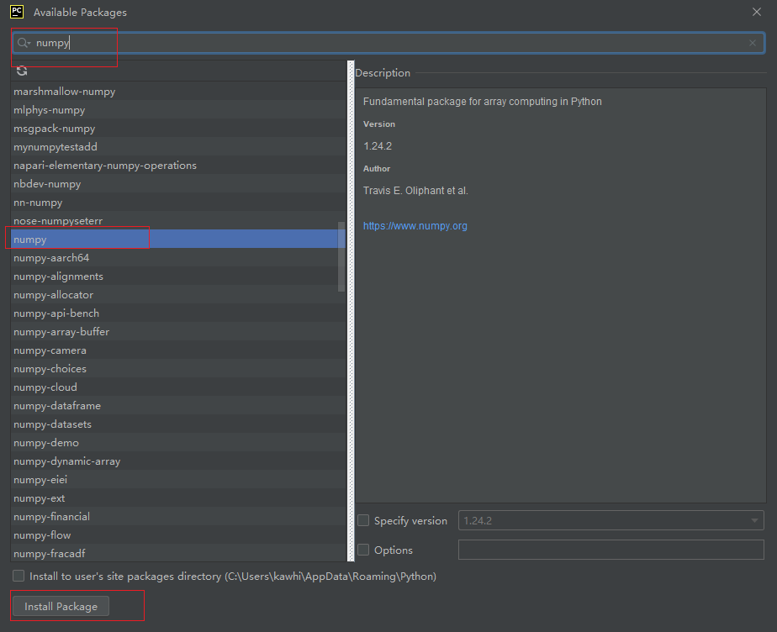Select the numpy-flow package
The height and width of the screenshot is (632, 777).
click(x=178, y=535)
